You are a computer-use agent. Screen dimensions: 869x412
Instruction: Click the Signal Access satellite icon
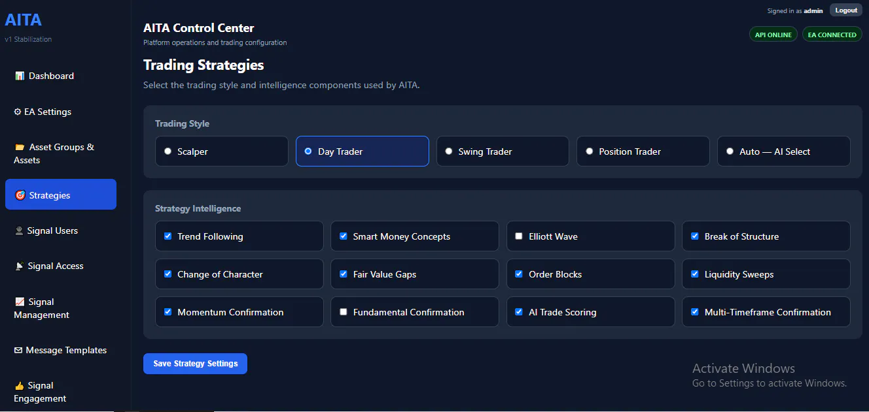[x=19, y=266]
